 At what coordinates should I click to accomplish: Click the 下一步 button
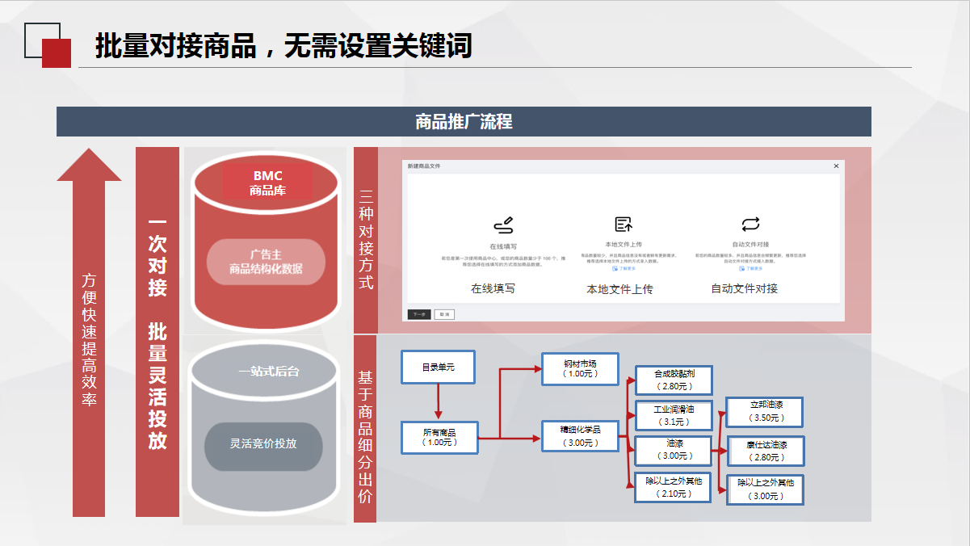click(419, 314)
